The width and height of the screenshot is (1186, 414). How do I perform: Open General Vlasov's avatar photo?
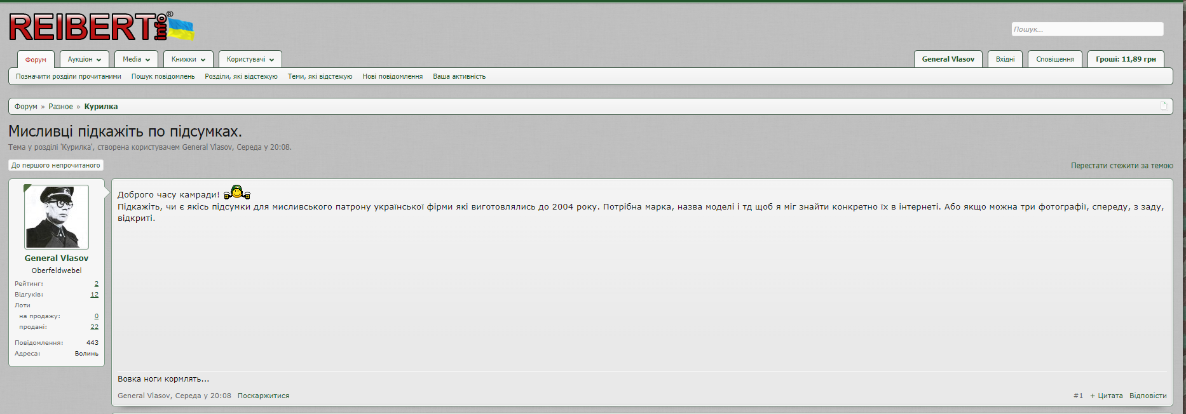pyautogui.click(x=57, y=217)
